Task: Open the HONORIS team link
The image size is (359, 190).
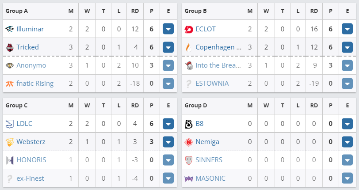Action: 31,160
